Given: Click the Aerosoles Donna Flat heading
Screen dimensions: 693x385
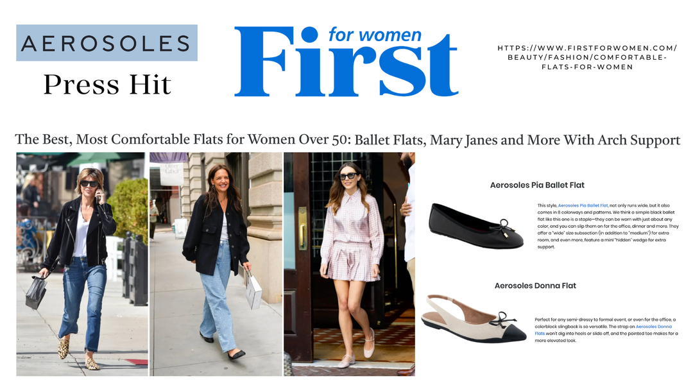Looking at the screenshot, I should click(535, 286).
